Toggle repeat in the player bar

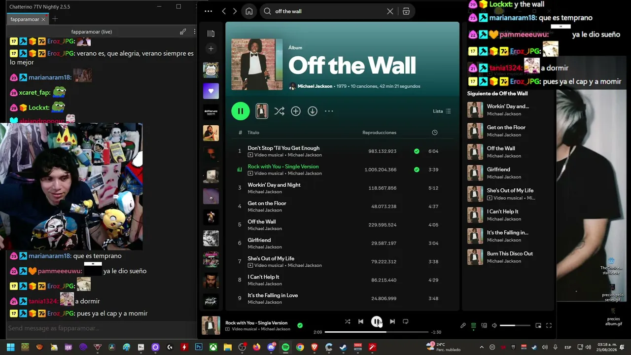(x=406, y=321)
